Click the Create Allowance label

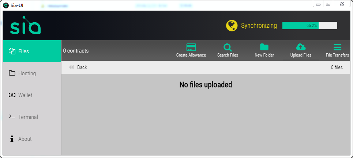pos(191,55)
